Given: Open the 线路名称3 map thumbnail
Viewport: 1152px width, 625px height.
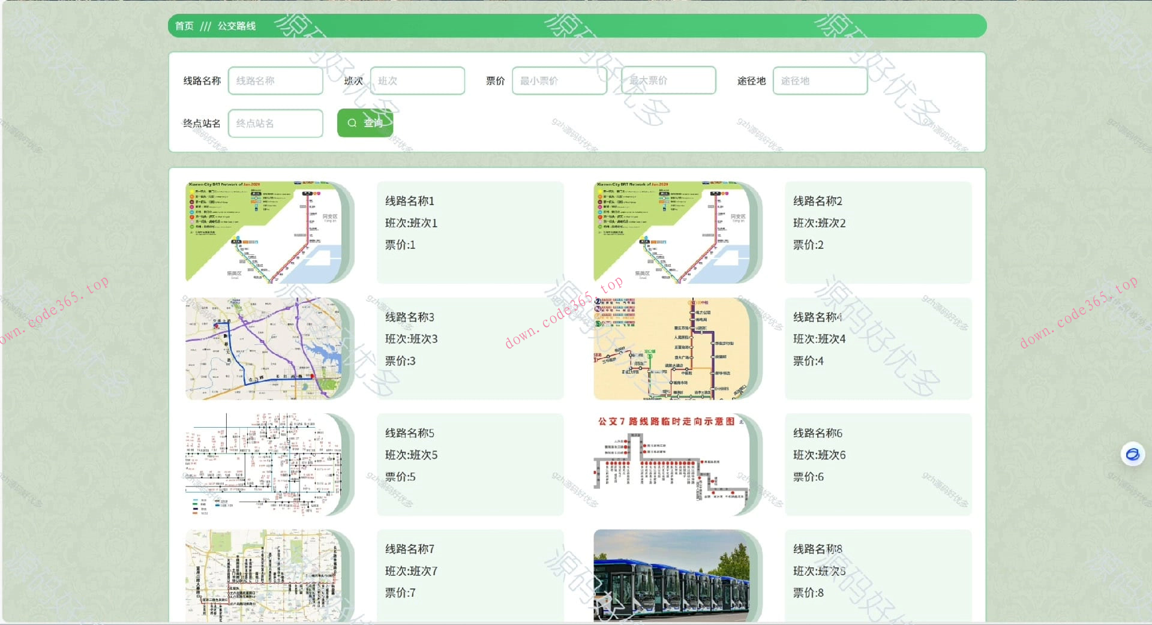Looking at the screenshot, I should [x=264, y=348].
